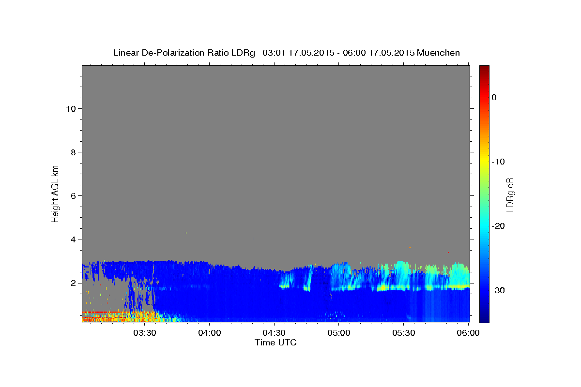
Task: Click the cyan cloud streak near 05:00
Action: point(341,275)
